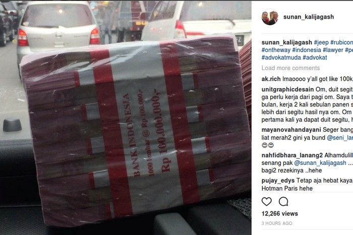Viewport: 353px width, 235px height.
Task: Visit ak.rich commenter profile
Action: click(x=271, y=79)
